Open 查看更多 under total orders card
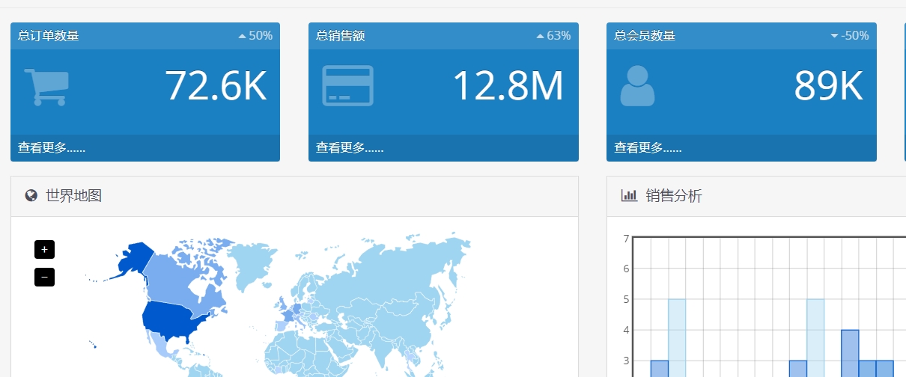Screen dimensions: 906x377 coord(52,148)
